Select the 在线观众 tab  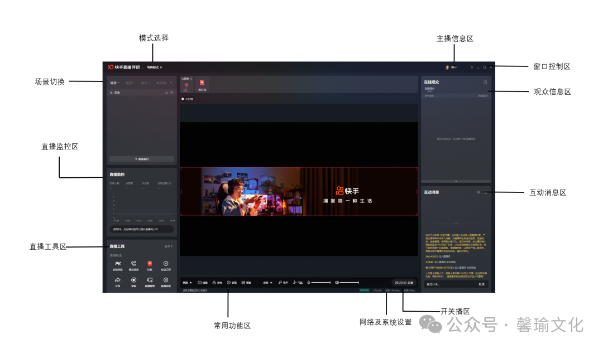[429, 89]
